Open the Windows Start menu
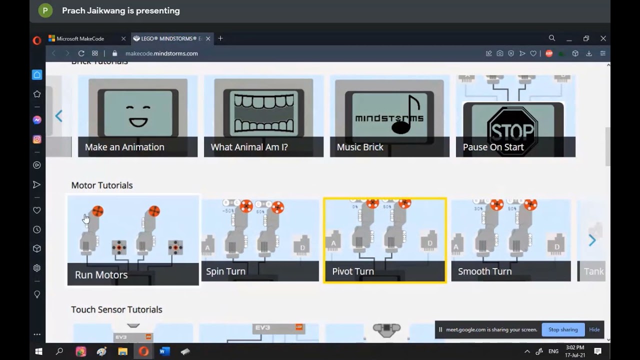 (38, 351)
